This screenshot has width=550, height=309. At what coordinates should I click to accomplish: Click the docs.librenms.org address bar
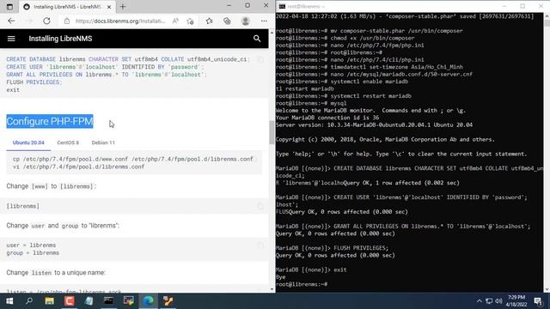[120, 21]
